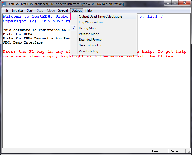The height and width of the screenshot is (155, 192).
Task: Open the Initialize menu
Action: [18, 10]
